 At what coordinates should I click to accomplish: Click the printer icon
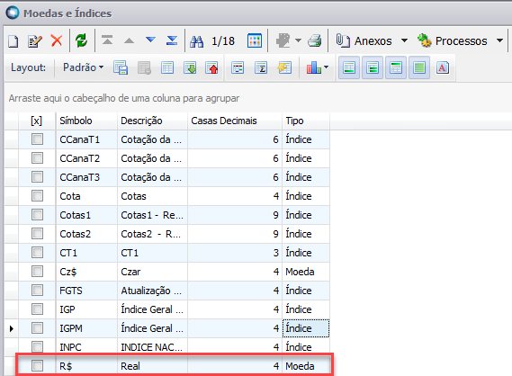point(314,40)
